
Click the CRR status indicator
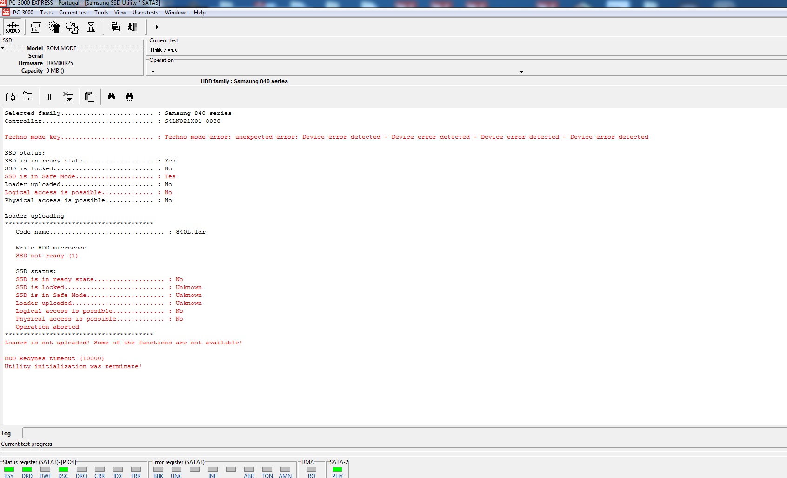100,470
